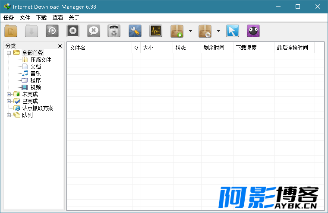Select 文档 category
This screenshot has height=213, width=328.
tap(35, 67)
